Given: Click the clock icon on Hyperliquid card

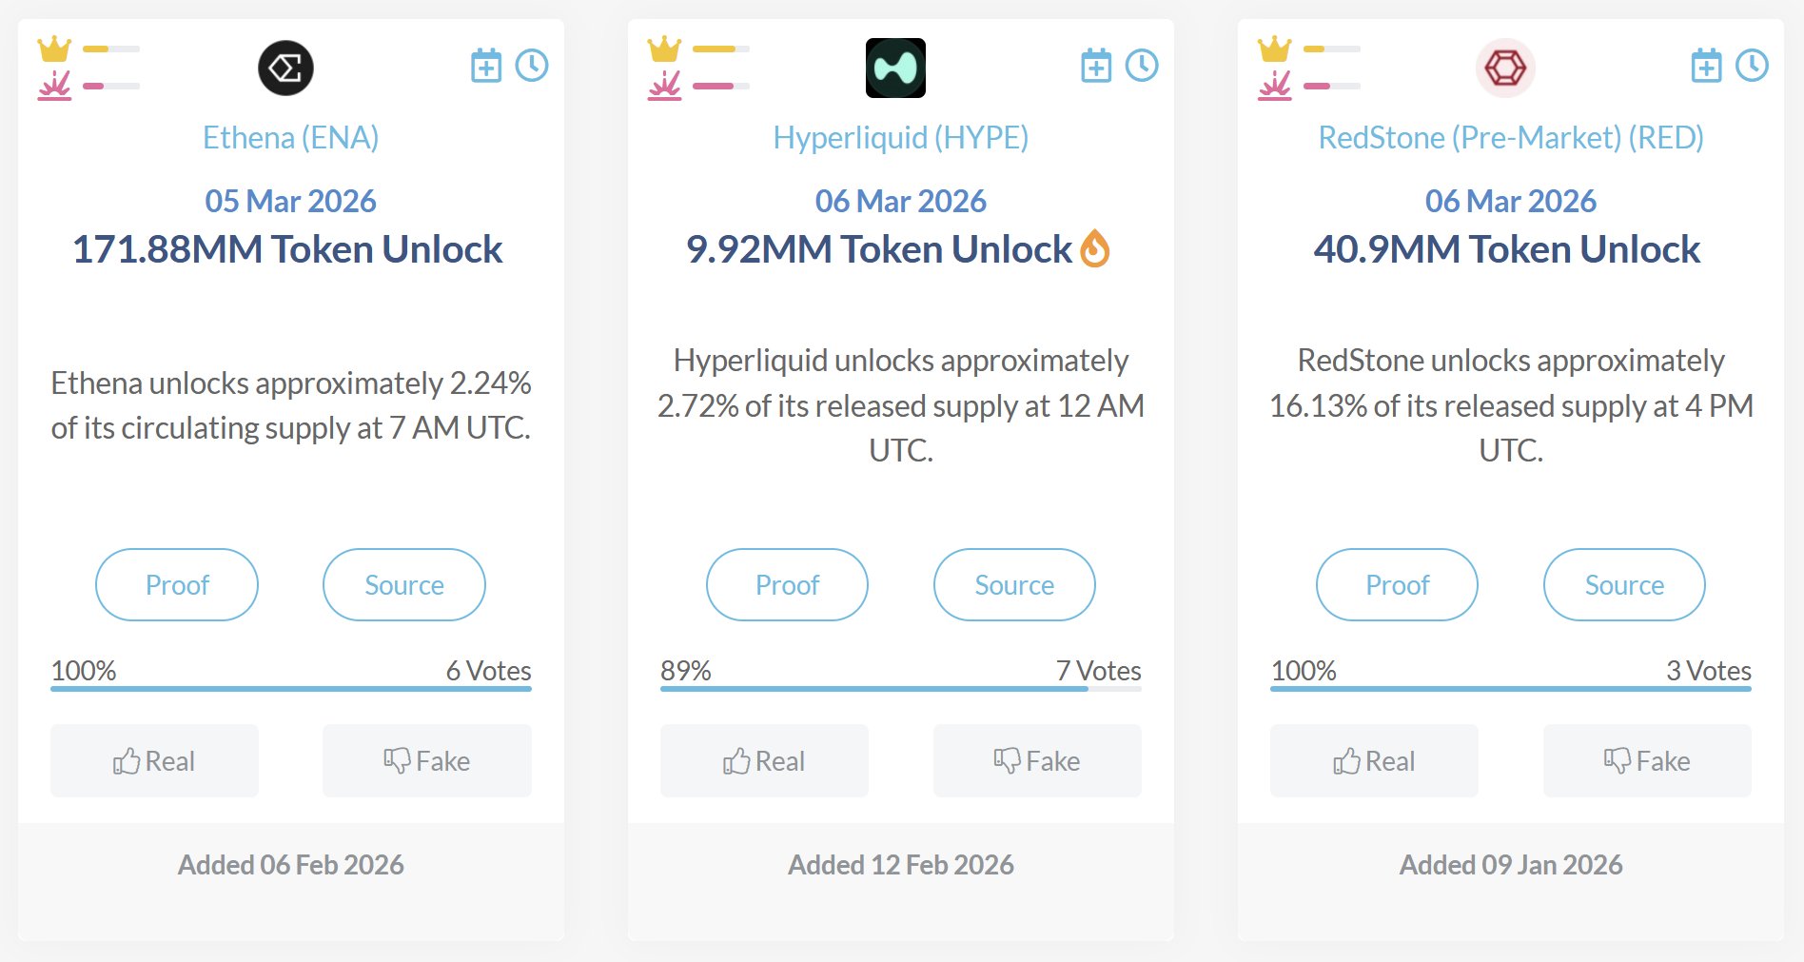Looking at the screenshot, I should pyautogui.click(x=1142, y=66).
